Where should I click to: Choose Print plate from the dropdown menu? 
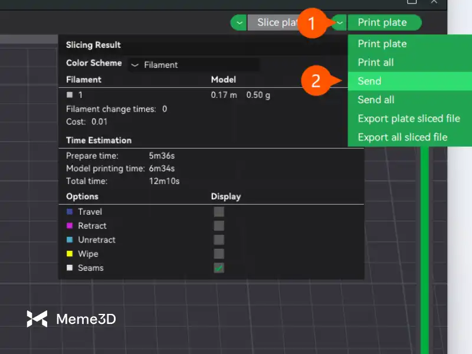pyautogui.click(x=382, y=44)
